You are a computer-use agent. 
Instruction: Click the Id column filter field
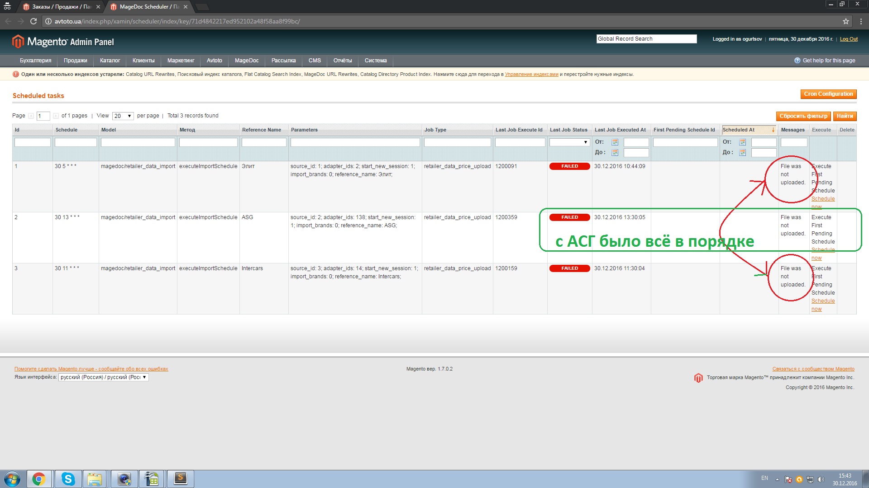(33, 142)
